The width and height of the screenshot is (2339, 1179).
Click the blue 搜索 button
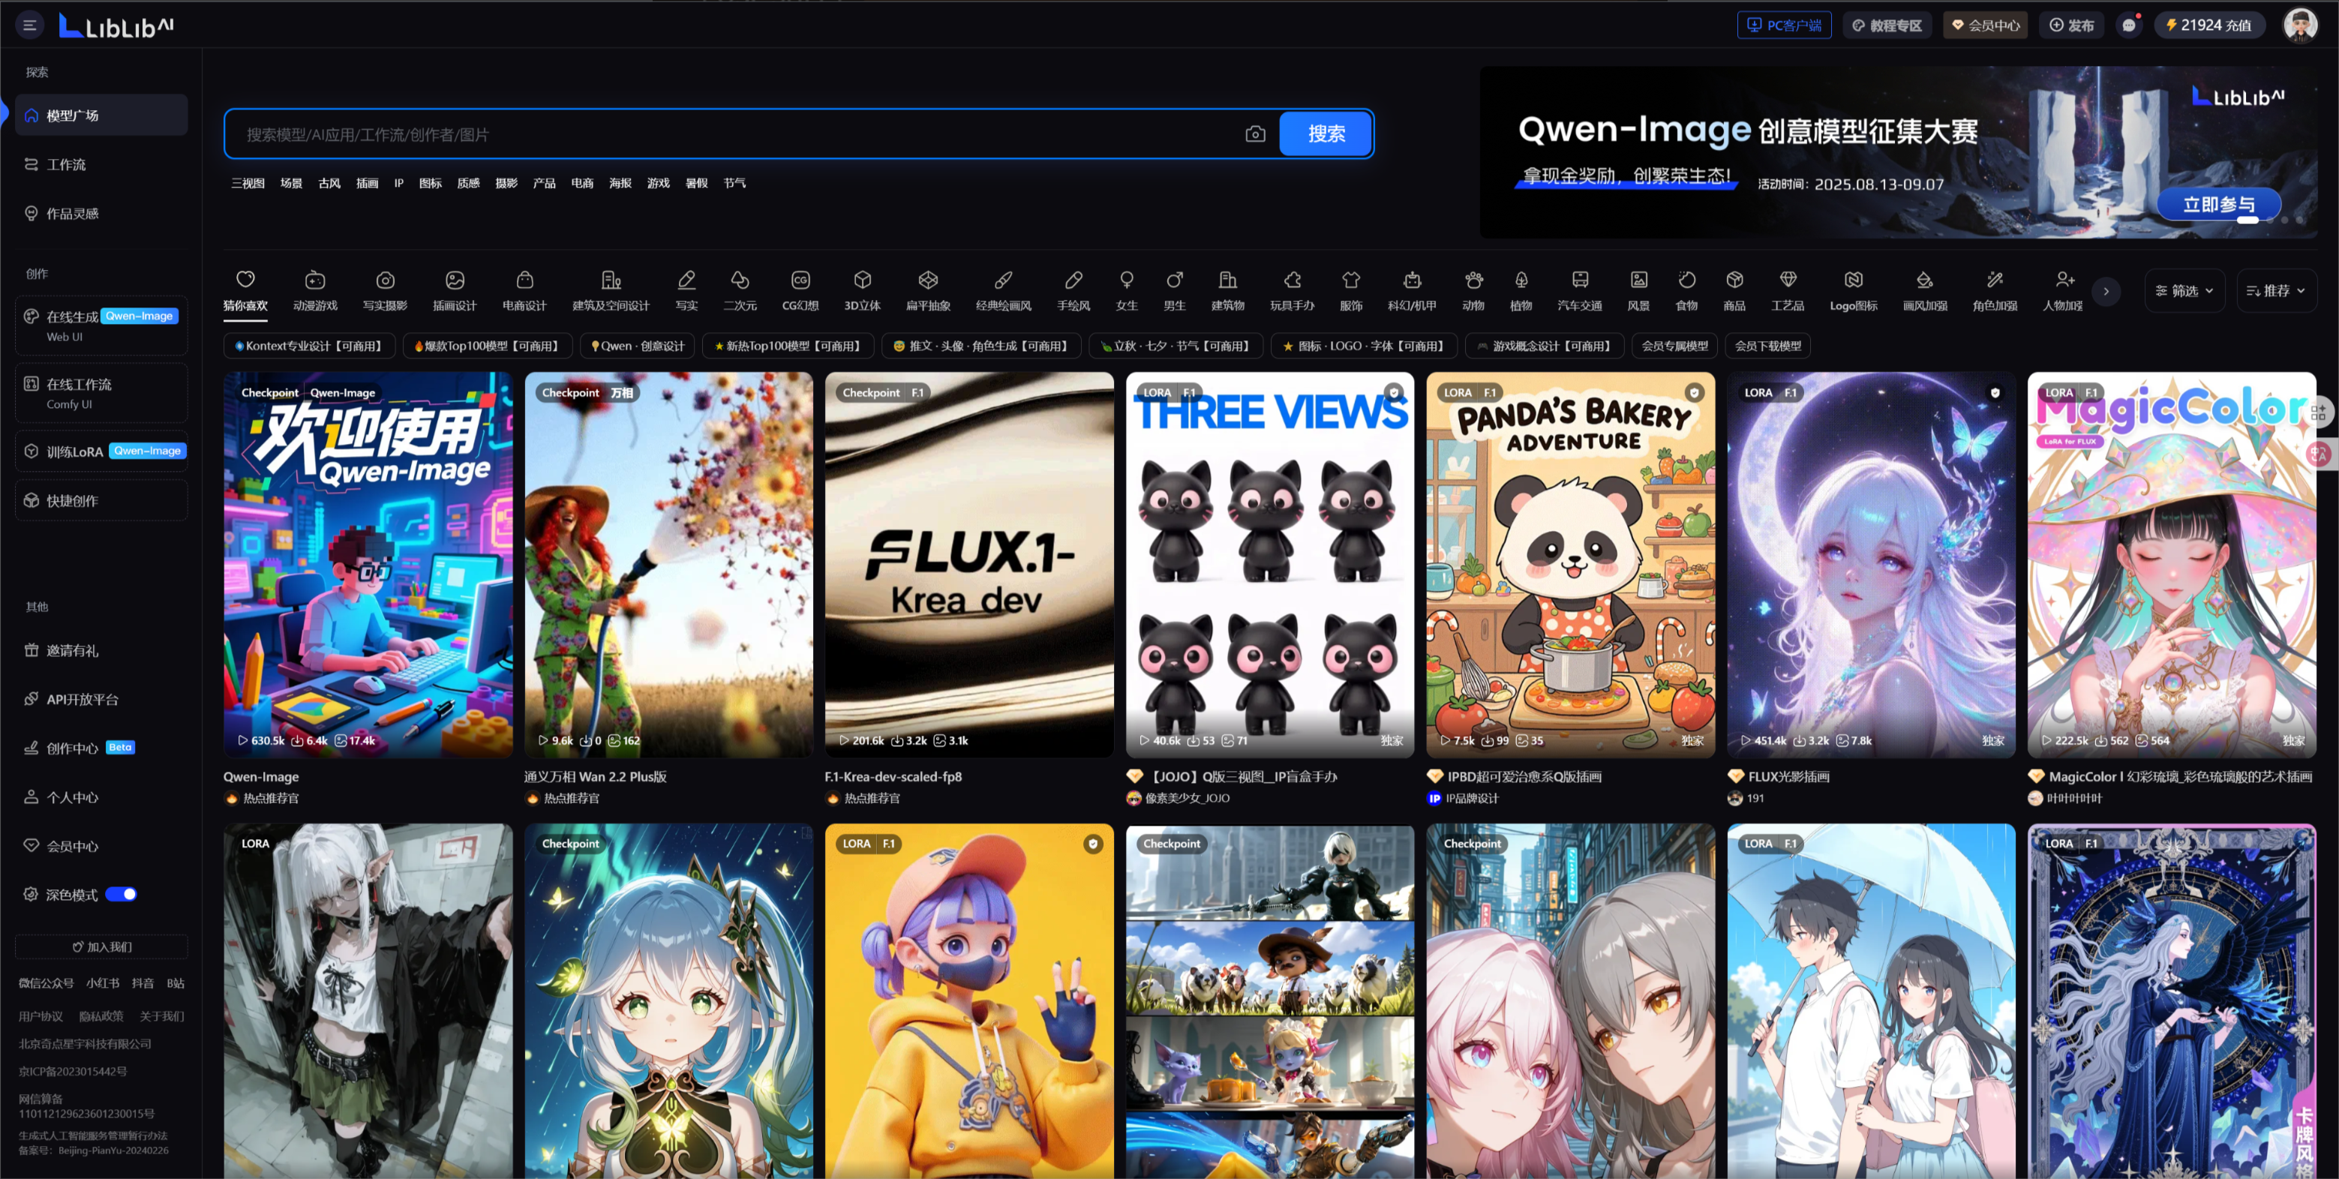pos(1326,134)
